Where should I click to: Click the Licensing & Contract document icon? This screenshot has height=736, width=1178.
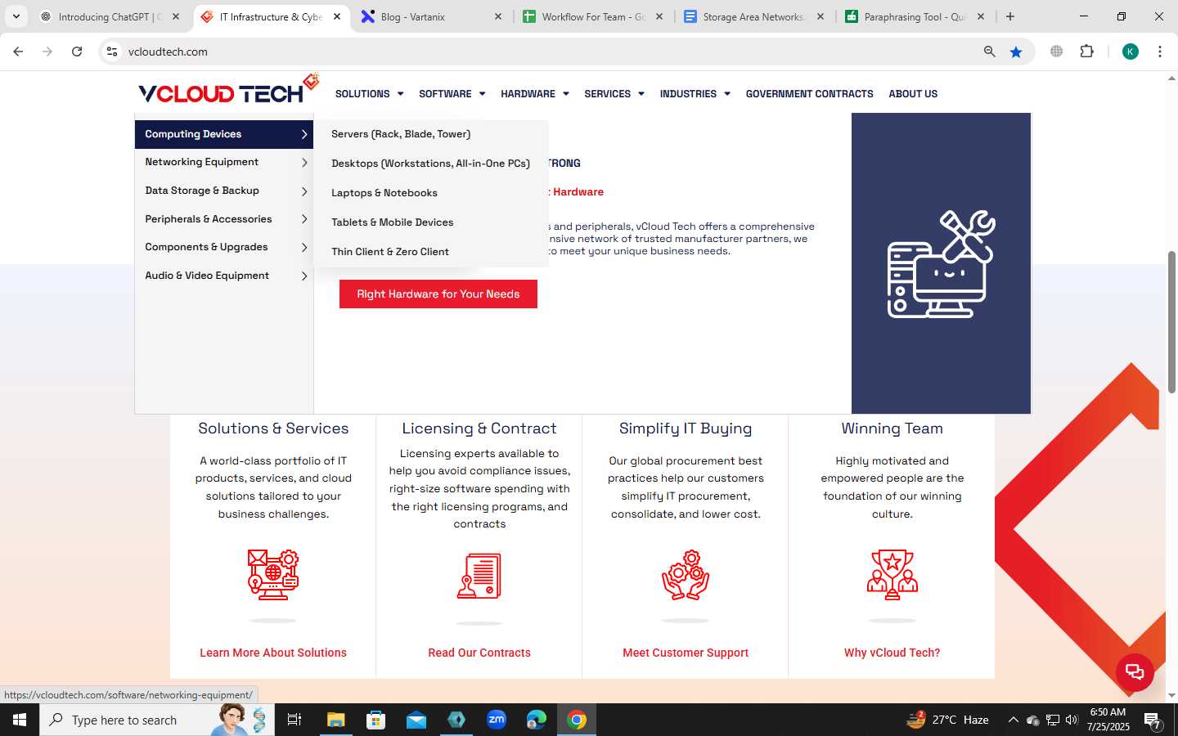point(479,576)
